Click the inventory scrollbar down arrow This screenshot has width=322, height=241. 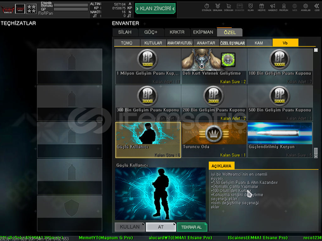click(x=316, y=157)
